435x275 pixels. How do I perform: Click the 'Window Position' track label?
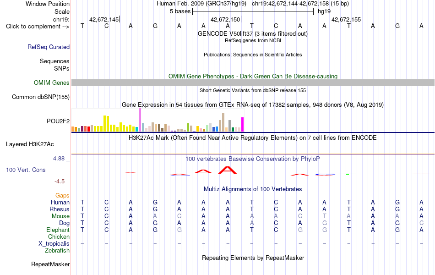click(48, 4)
